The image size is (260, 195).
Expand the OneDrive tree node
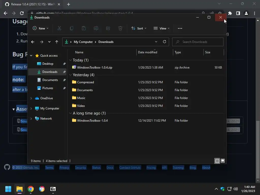(31, 98)
